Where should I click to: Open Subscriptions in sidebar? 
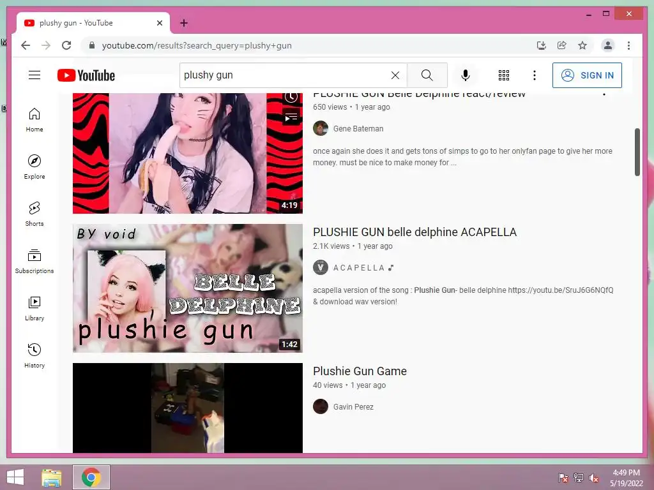tap(34, 261)
